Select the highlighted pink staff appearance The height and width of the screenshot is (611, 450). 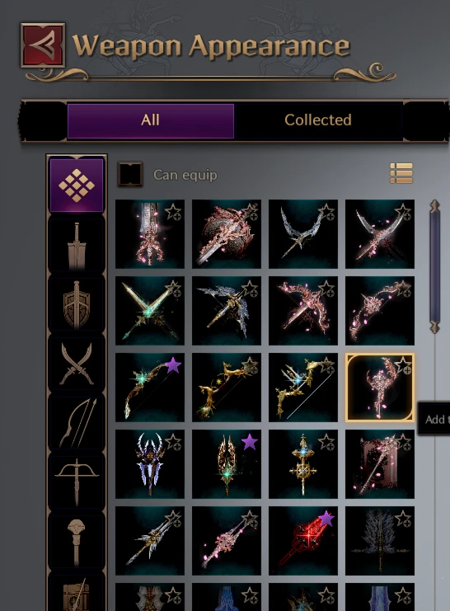click(379, 388)
